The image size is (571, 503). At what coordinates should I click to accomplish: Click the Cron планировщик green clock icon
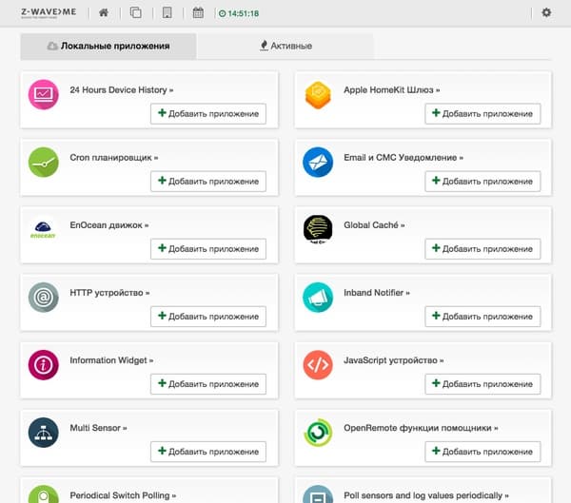(44, 163)
